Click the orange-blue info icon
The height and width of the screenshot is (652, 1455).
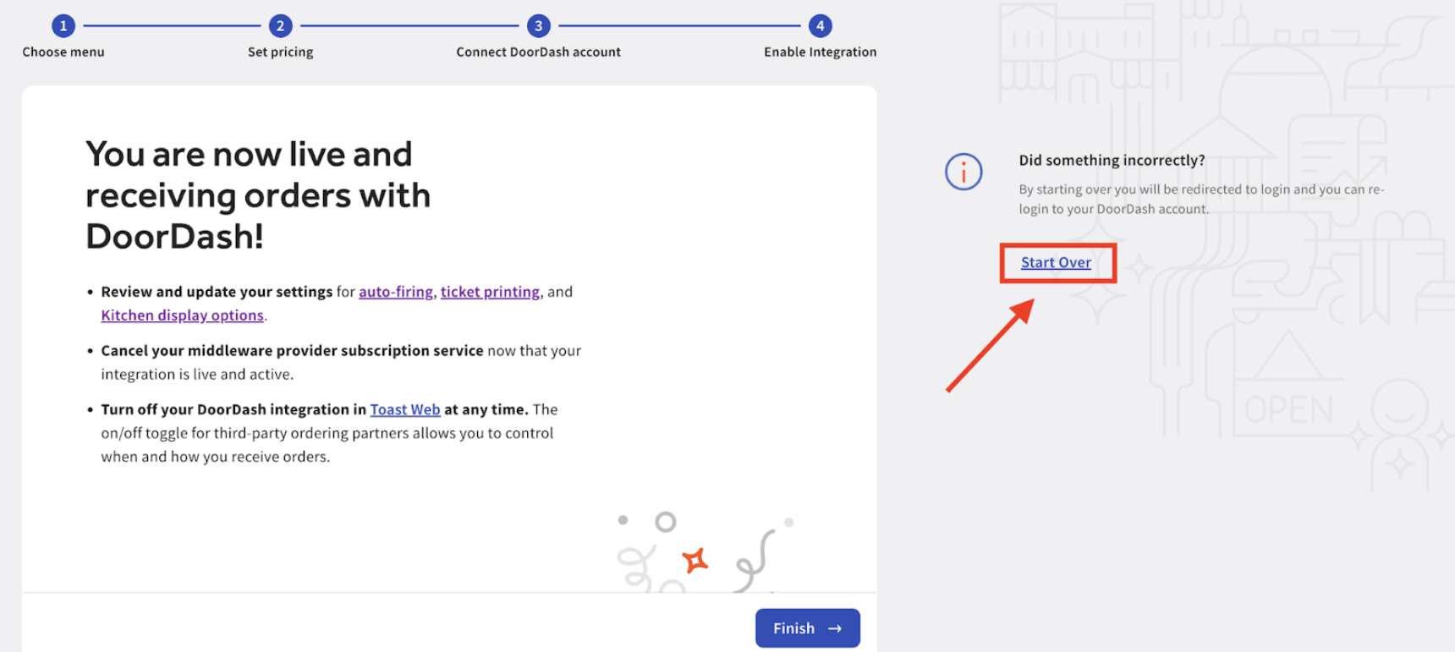[964, 172]
